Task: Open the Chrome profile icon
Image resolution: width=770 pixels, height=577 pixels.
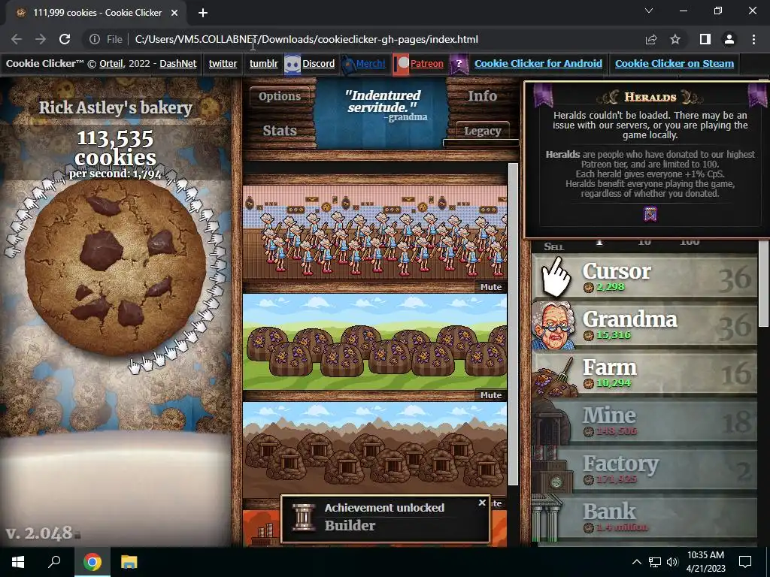Action: pyautogui.click(x=729, y=39)
